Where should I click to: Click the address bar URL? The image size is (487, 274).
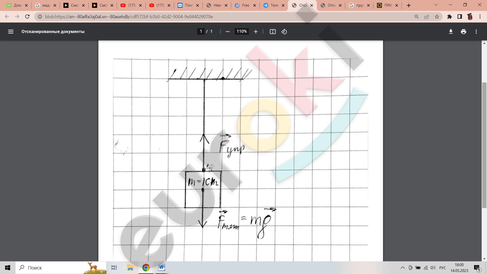point(129,16)
